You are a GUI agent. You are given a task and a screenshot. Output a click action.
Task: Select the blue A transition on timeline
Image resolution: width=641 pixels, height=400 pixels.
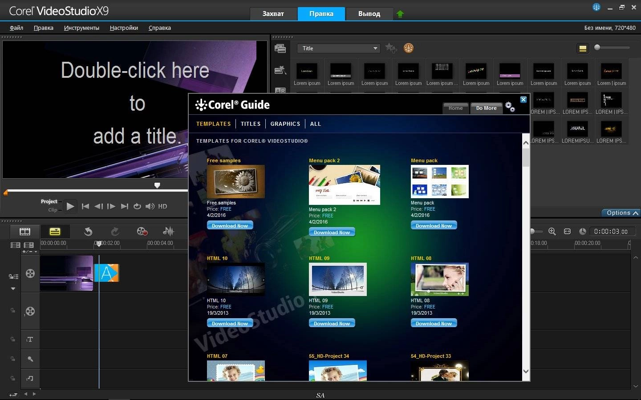(x=106, y=273)
